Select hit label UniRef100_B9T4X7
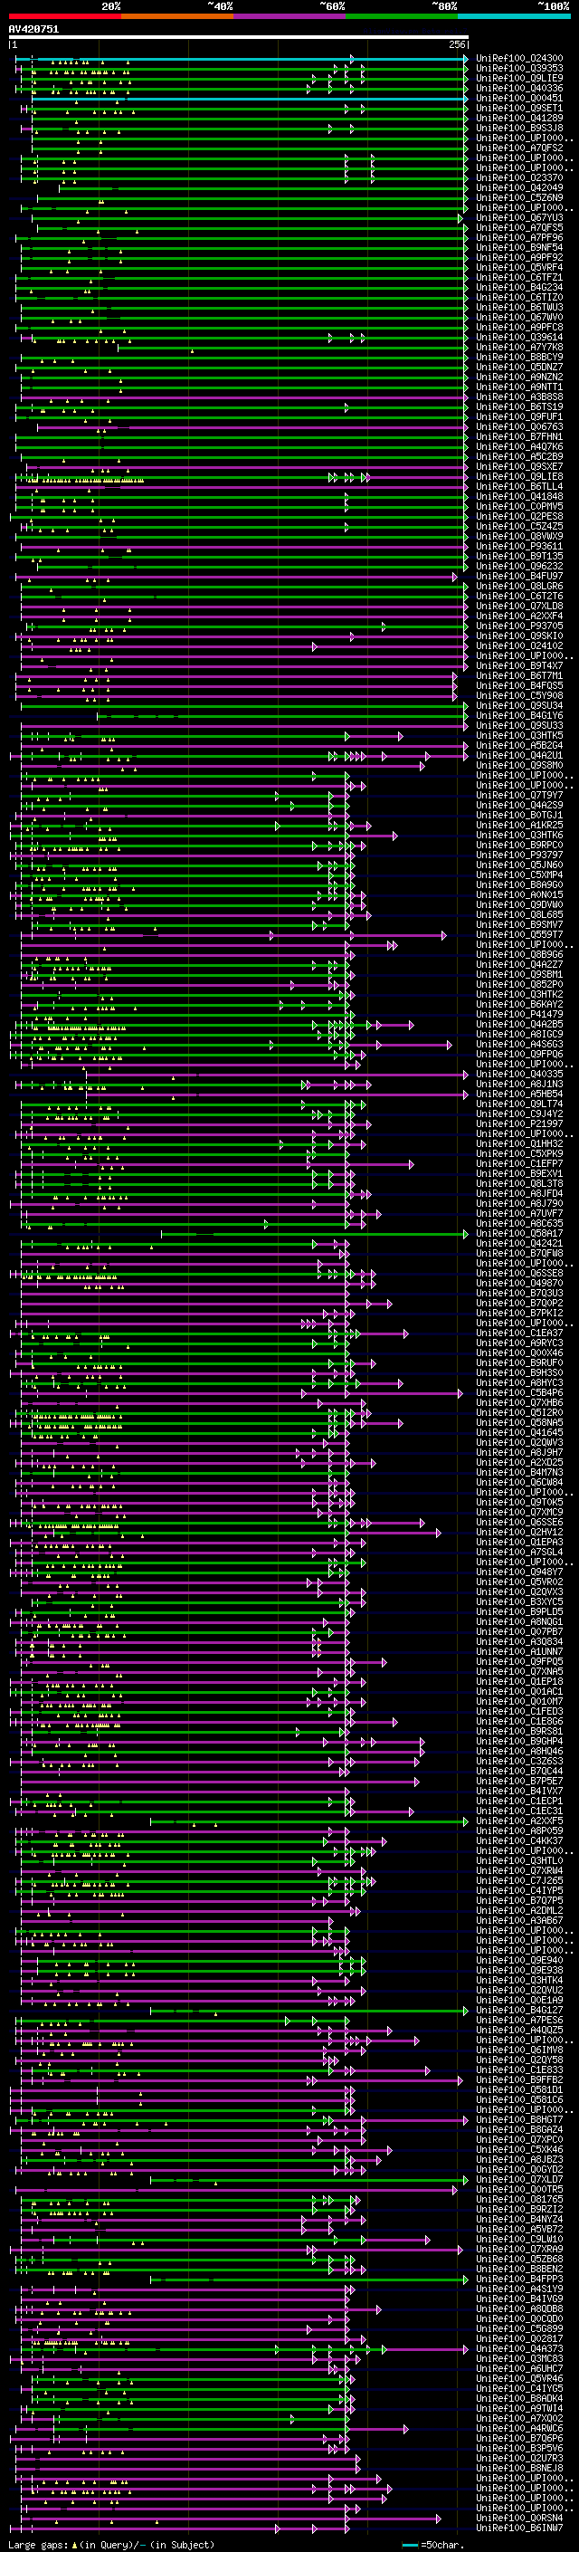The image size is (579, 2552). 519,665
